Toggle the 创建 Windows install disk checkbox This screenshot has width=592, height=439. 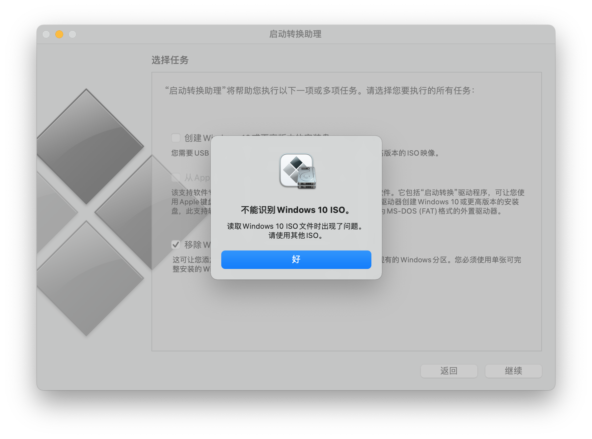(176, 138)
